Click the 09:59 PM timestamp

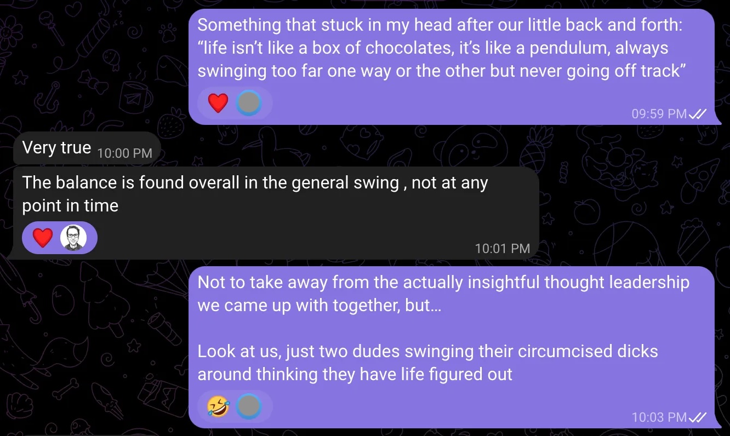tap(659, 114)
